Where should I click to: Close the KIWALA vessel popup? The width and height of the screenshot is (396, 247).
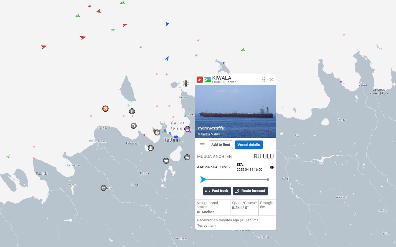[x=272, y=79]
